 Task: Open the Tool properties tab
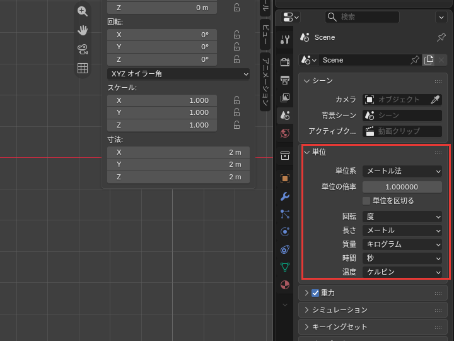(285, 39)
